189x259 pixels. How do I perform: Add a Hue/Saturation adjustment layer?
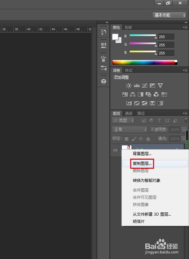click(125, 94)
